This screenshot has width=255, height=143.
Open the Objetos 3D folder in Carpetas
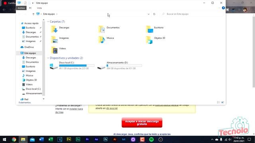(x=155, y=40)
